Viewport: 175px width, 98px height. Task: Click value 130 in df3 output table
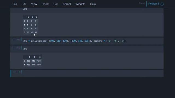28,65
